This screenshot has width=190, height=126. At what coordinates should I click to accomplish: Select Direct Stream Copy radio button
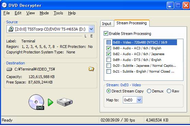(109, 91)
